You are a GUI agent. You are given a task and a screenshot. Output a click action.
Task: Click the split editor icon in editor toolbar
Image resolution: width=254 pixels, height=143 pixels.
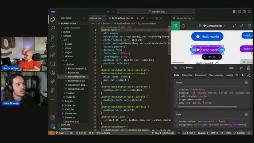tap(162, 18)
